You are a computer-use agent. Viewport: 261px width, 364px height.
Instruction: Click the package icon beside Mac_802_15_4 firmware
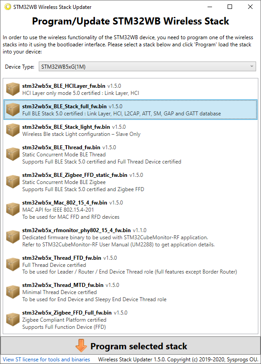13,209
